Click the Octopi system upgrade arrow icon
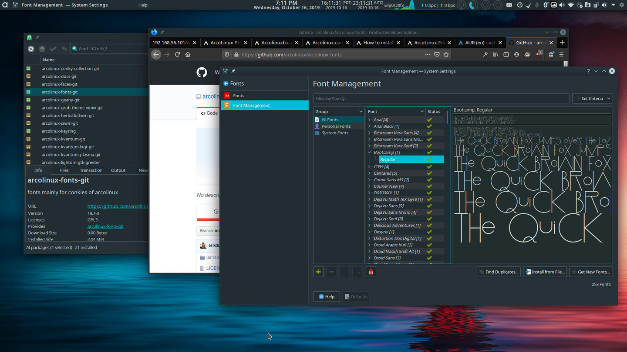Viewport: 627px width, 352px height. (x=42, y=49)
